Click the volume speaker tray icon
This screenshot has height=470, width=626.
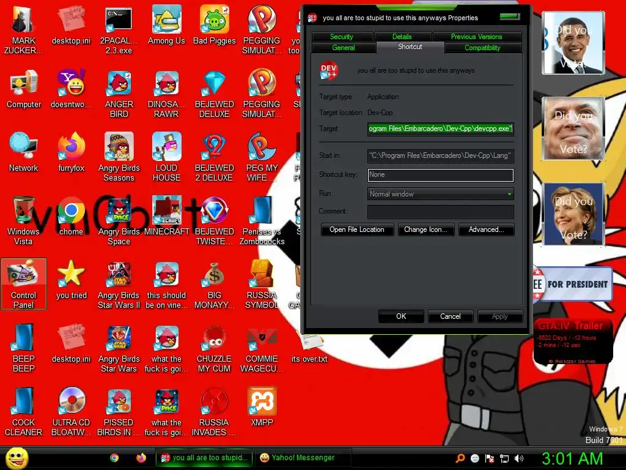519,458
